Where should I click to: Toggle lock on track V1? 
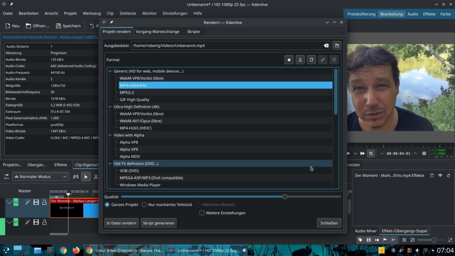tap(44, 222)
